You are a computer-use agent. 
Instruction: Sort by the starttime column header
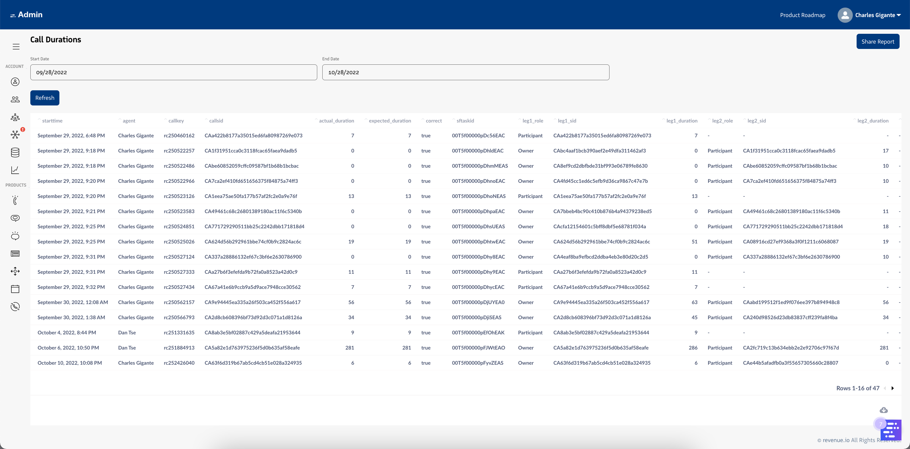tap(52, 121)
